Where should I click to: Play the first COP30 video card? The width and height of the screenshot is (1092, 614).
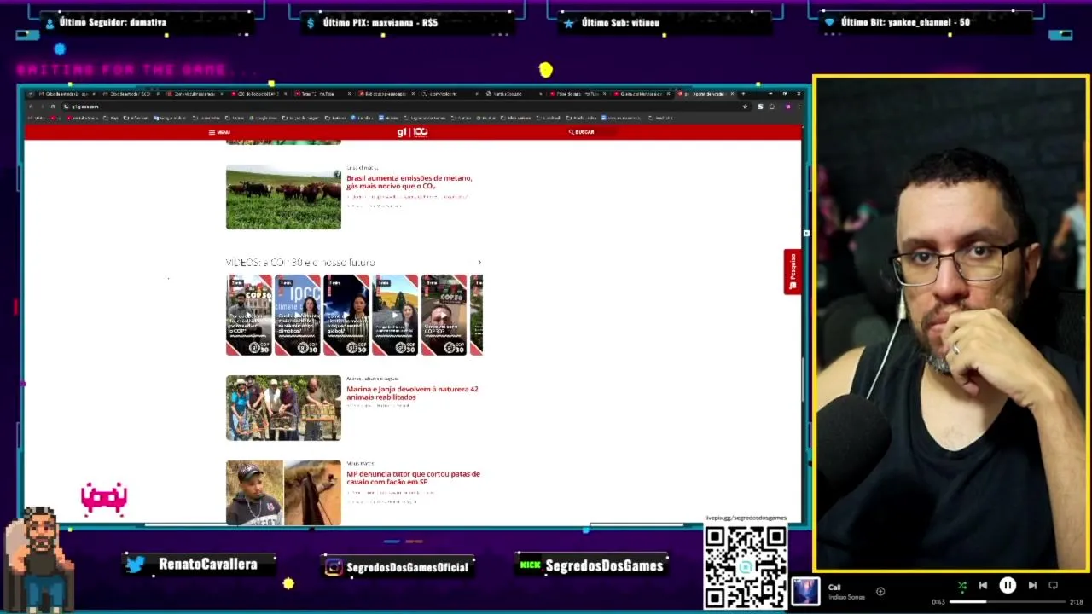249,315
